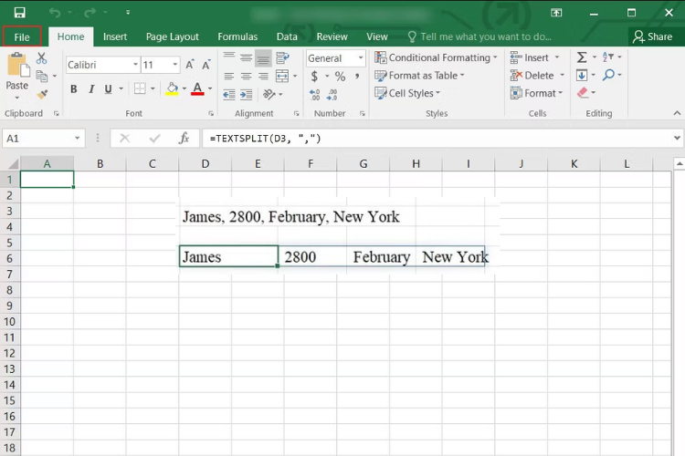Click Merge & Center icon
The image size is (685, 456).
tap(282, 76)
